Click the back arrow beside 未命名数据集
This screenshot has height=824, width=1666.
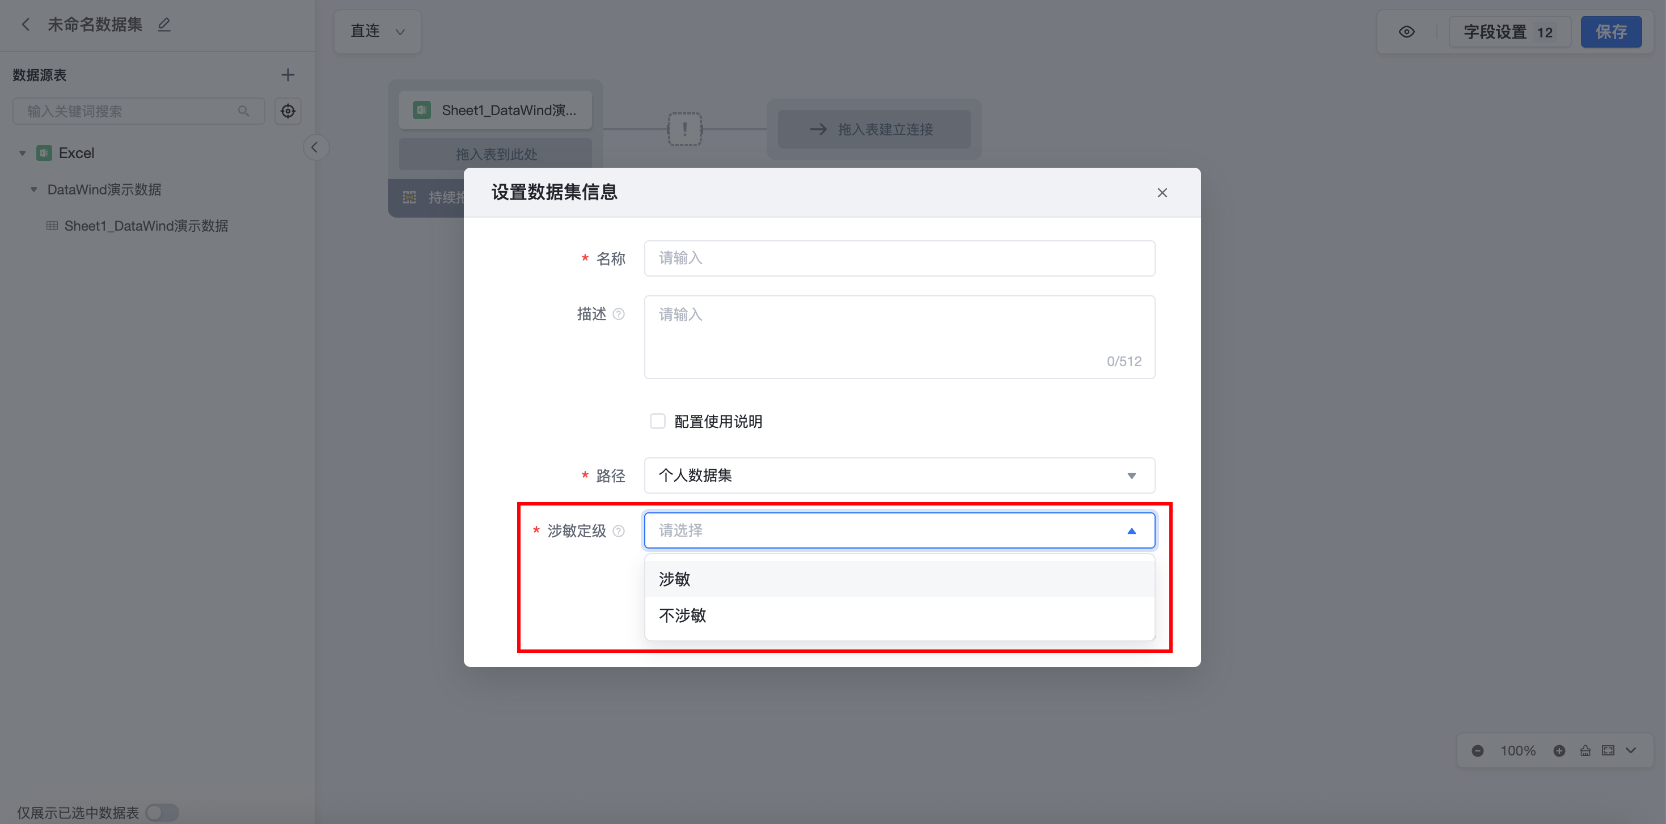[26, 24]
